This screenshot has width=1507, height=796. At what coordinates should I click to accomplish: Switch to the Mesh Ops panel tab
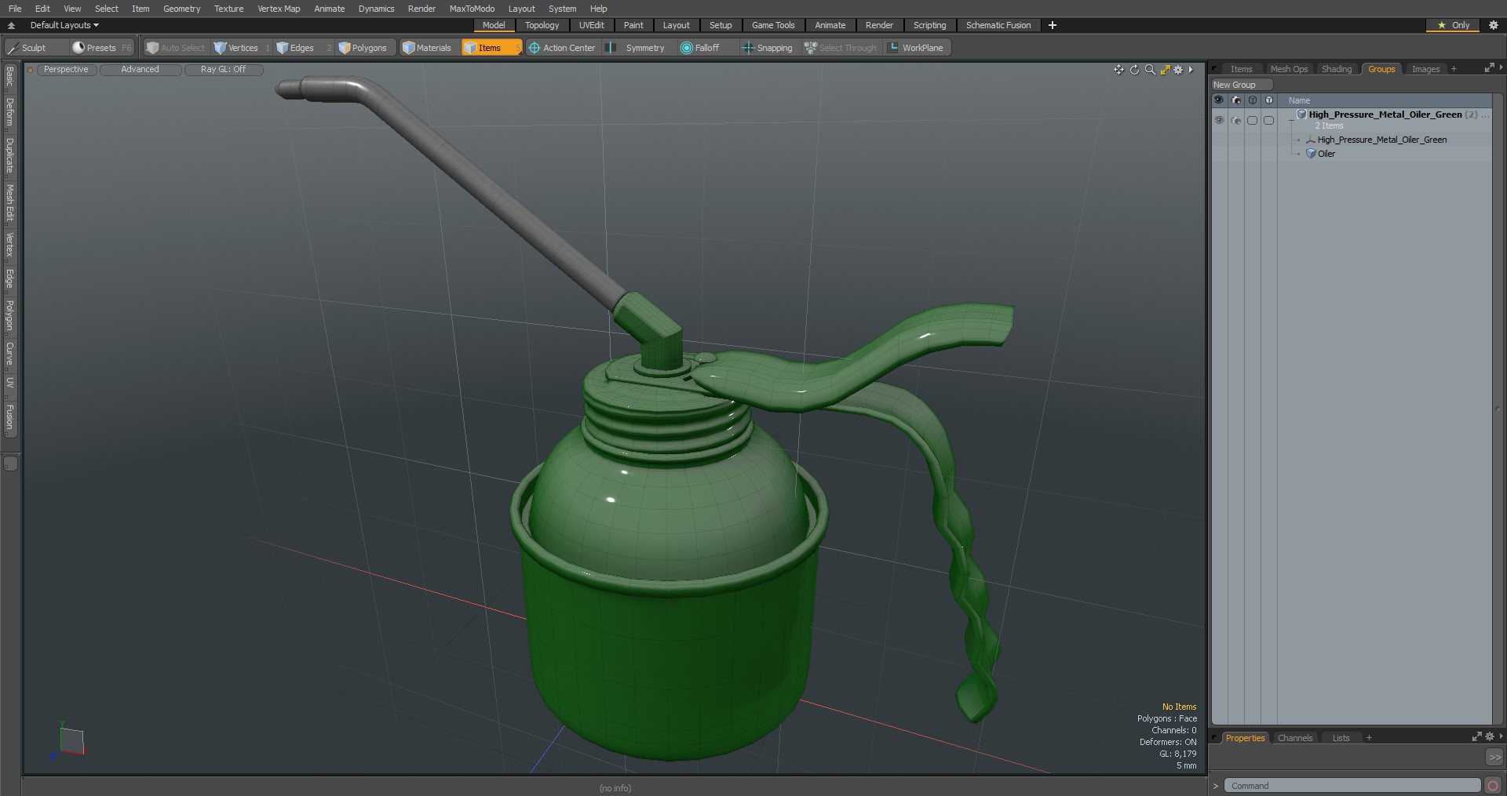pos(1289,69)
